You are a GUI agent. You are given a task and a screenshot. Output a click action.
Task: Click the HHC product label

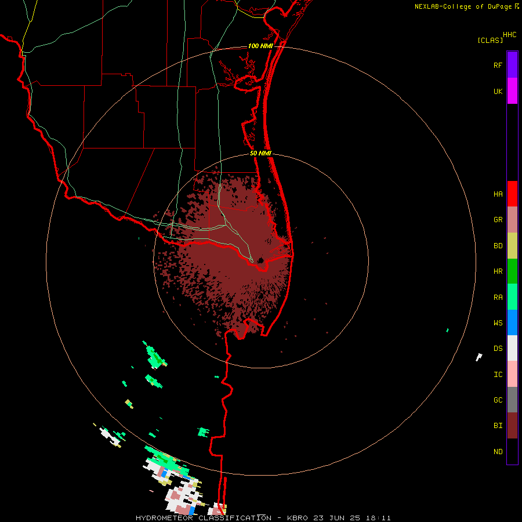click(510, 35)
